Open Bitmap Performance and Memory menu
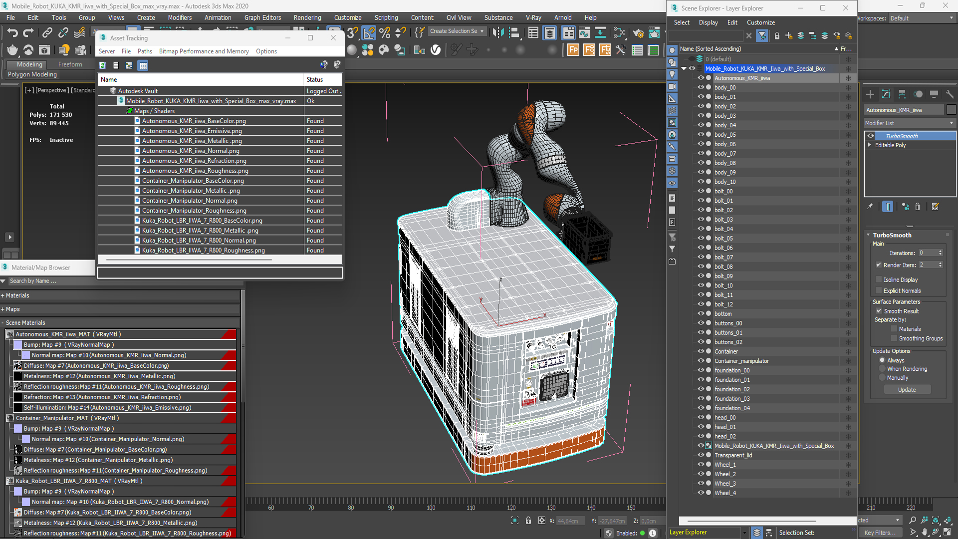This screenshot has height=539, width=958. (204, 51)
